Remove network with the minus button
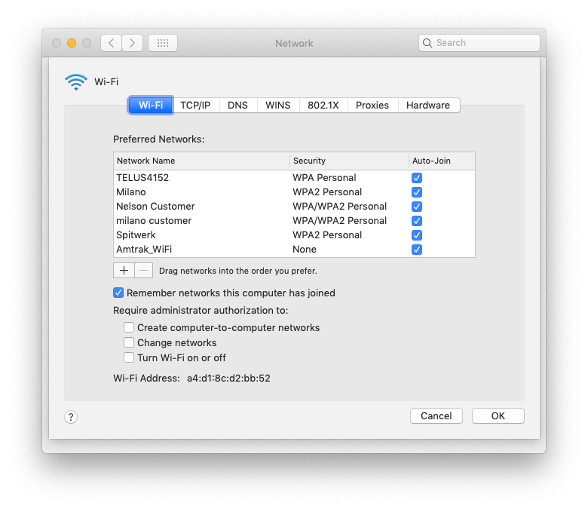Image resolution: width=588 pixels, height=509 pixels. (144, 271)
